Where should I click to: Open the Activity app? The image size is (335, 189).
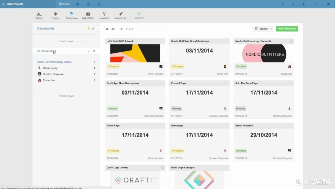39,16
